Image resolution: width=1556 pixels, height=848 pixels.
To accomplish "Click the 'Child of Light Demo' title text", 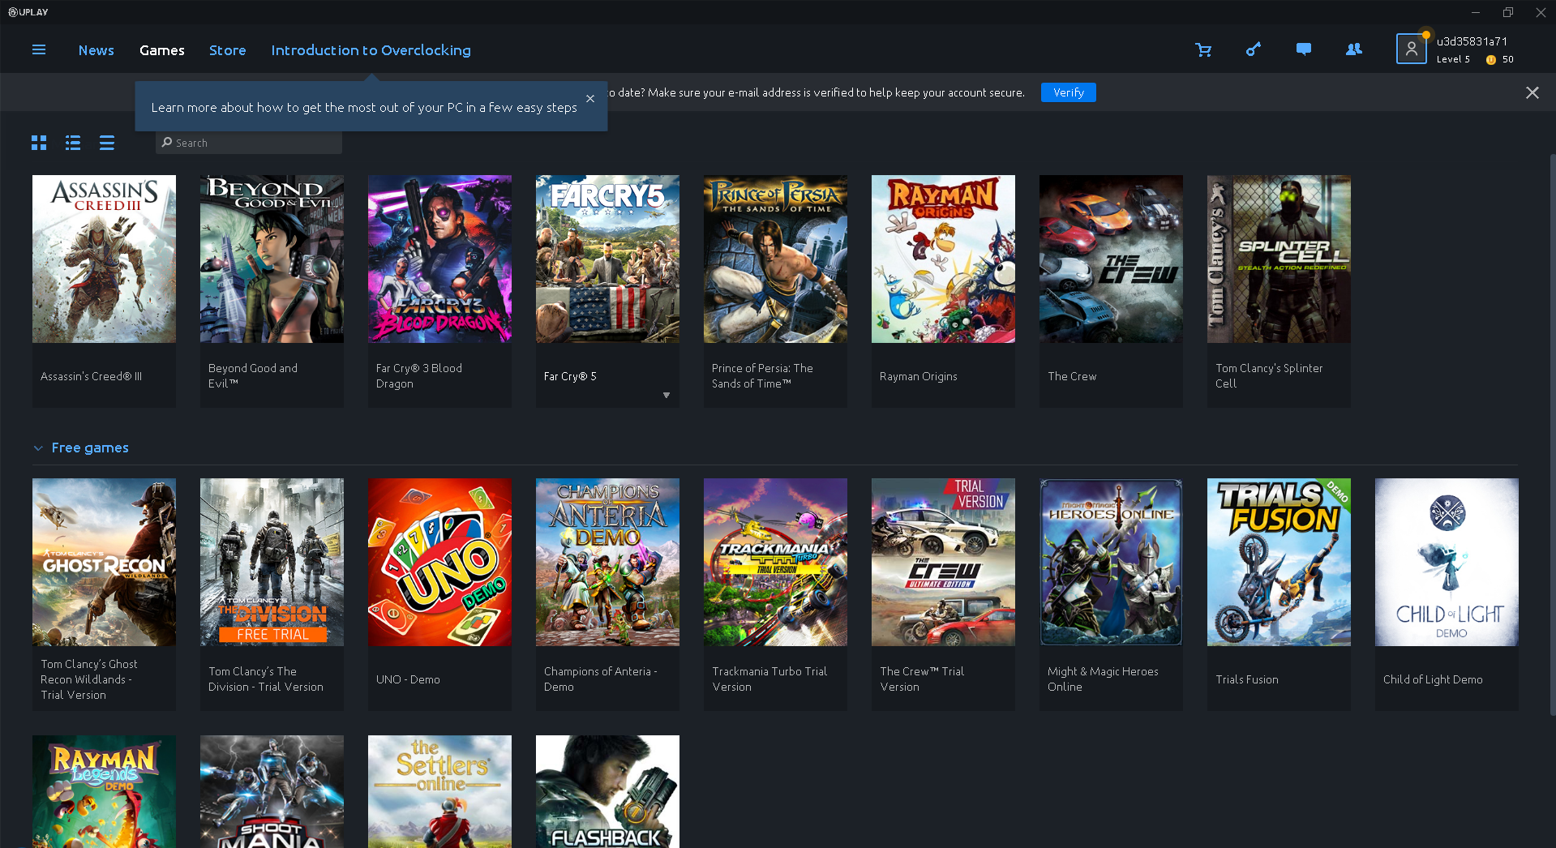I will tap(1433, 679).
